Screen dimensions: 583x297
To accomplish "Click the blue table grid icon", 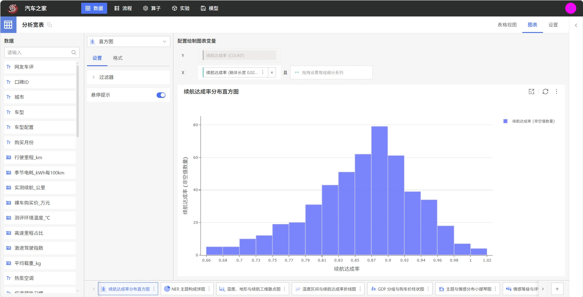I will 8,25.
